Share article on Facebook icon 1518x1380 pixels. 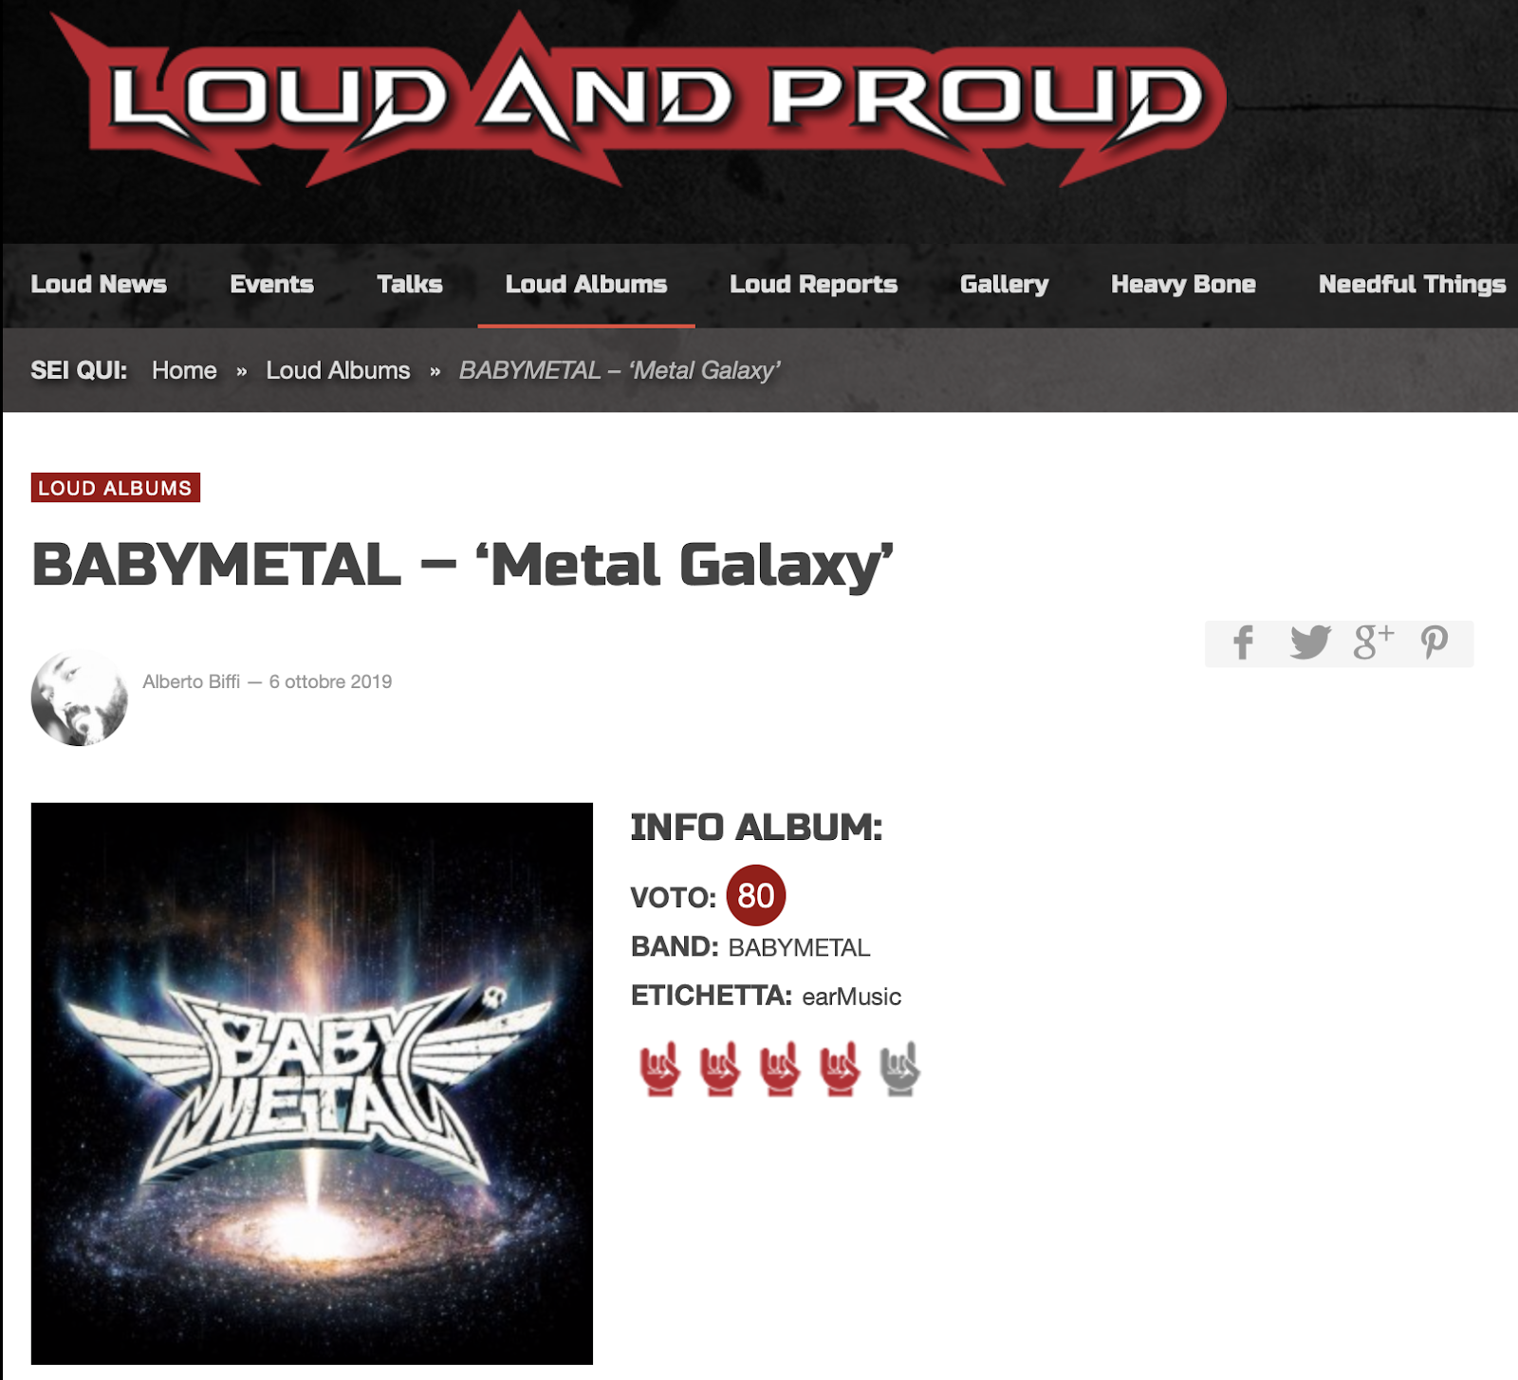coord(1243,643)
